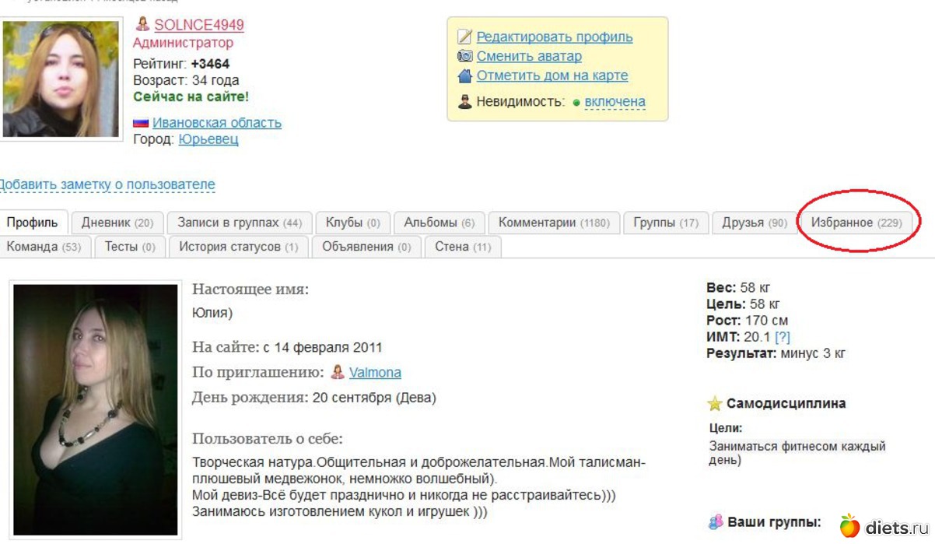This screenshot has height=544, width=935.
Task: Toggle invisibility via the включена link
Action: [615, 101]
